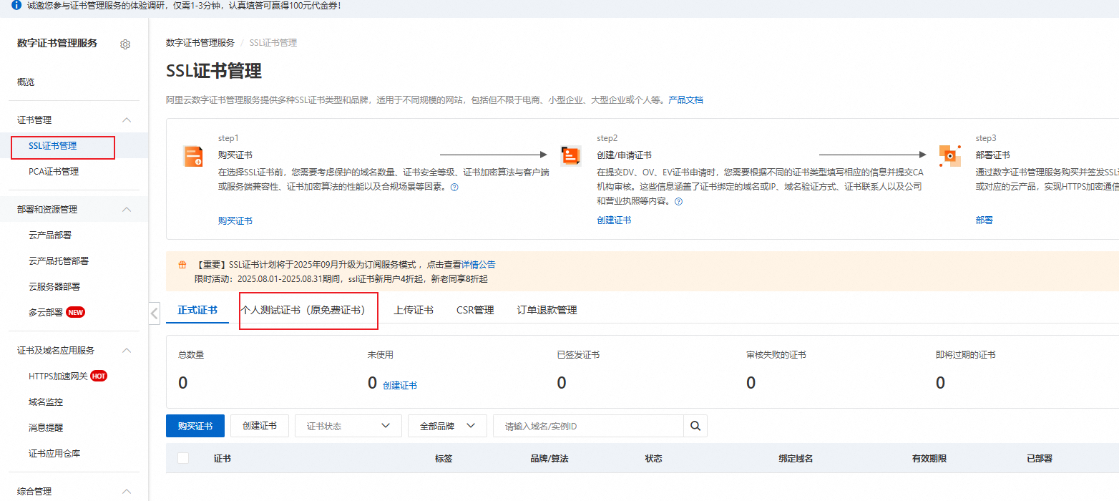Switch to the 正式证书 tab
Screen dimensions: 1119x501
point(197,310)
